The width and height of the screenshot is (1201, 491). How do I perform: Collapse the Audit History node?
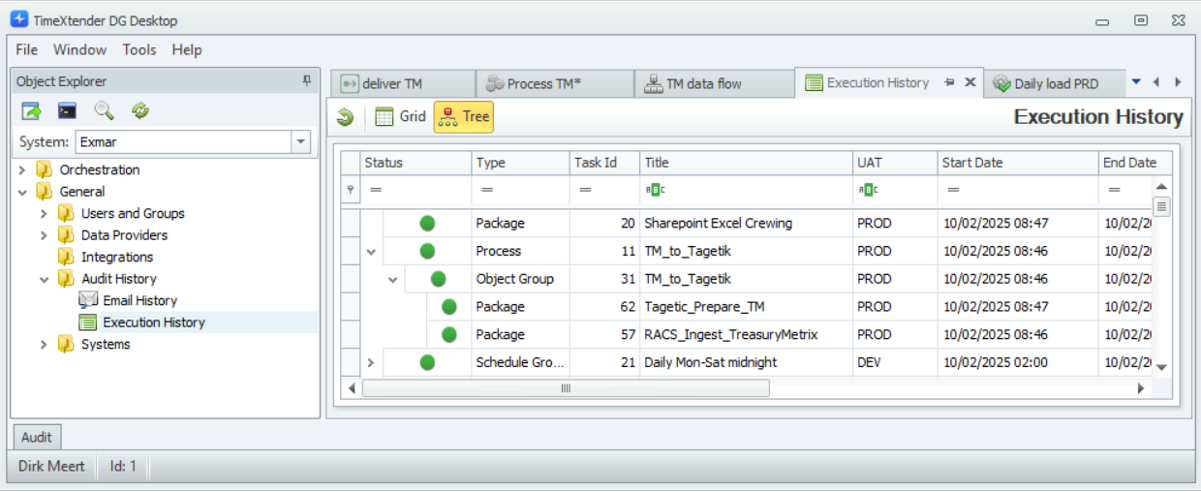44,279
